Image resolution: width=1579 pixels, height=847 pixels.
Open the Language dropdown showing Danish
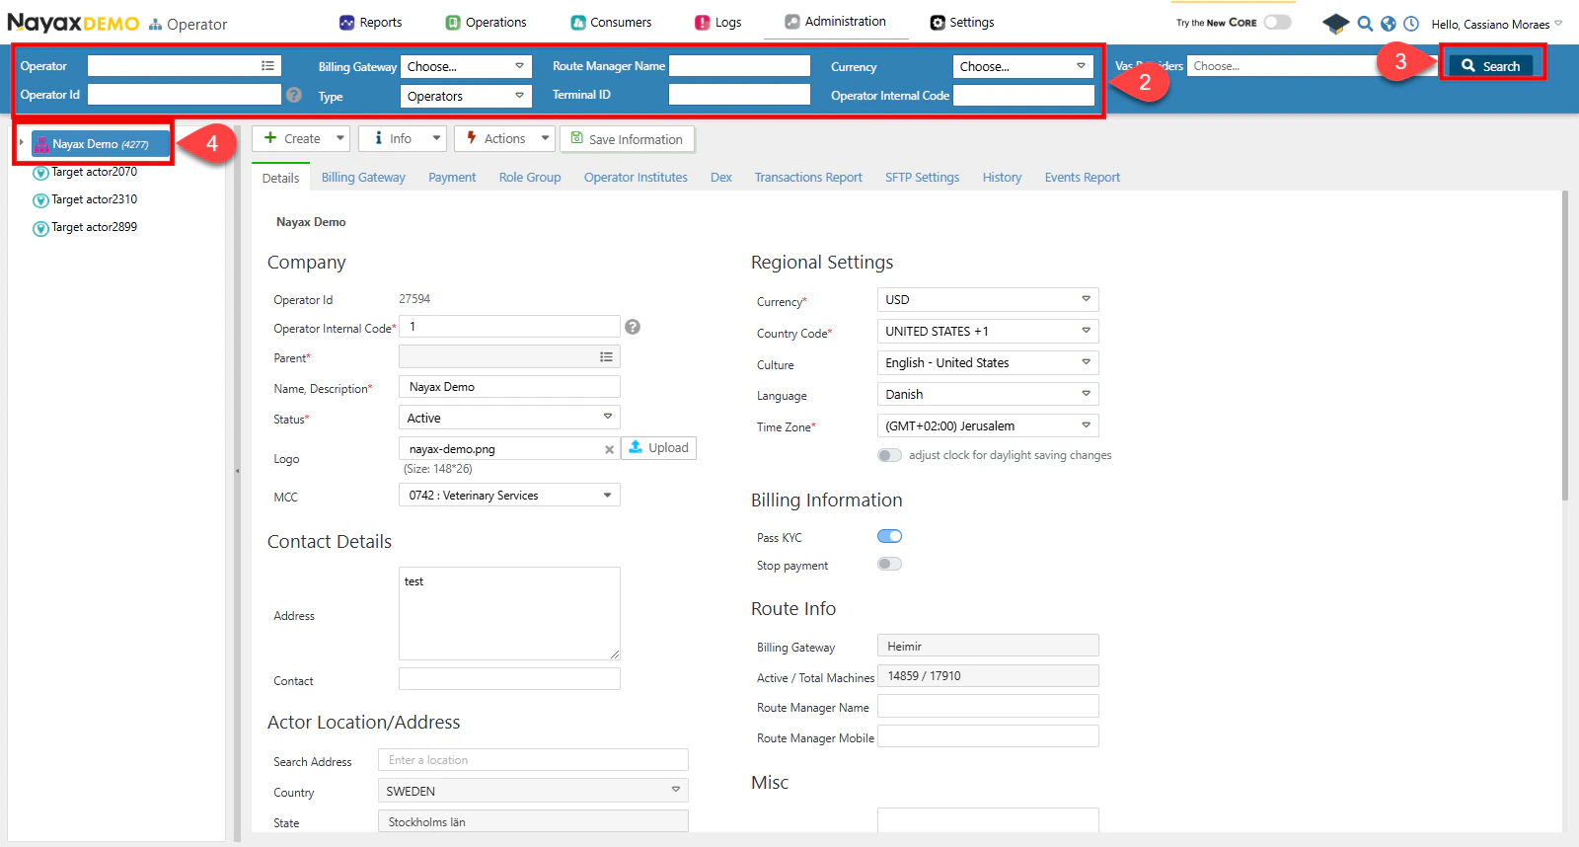coord(988,394)
